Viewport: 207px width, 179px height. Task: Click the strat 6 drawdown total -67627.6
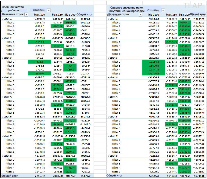coord(154,117)
